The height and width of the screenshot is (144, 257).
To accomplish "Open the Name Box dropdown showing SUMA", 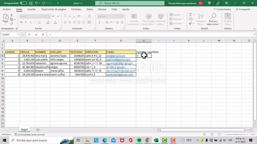I will point(18,34).
